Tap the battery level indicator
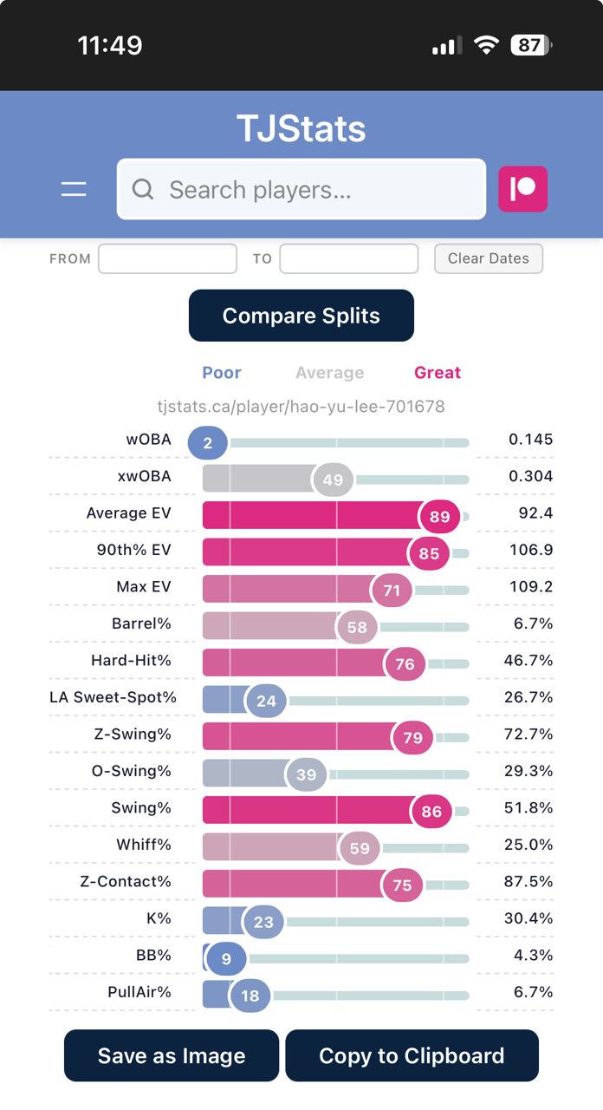603x1110 pixels. pyautogui.click(x=530, y=45)
